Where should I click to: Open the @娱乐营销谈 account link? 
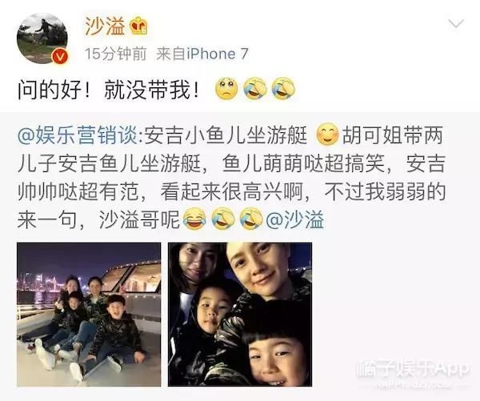[78, 135]
